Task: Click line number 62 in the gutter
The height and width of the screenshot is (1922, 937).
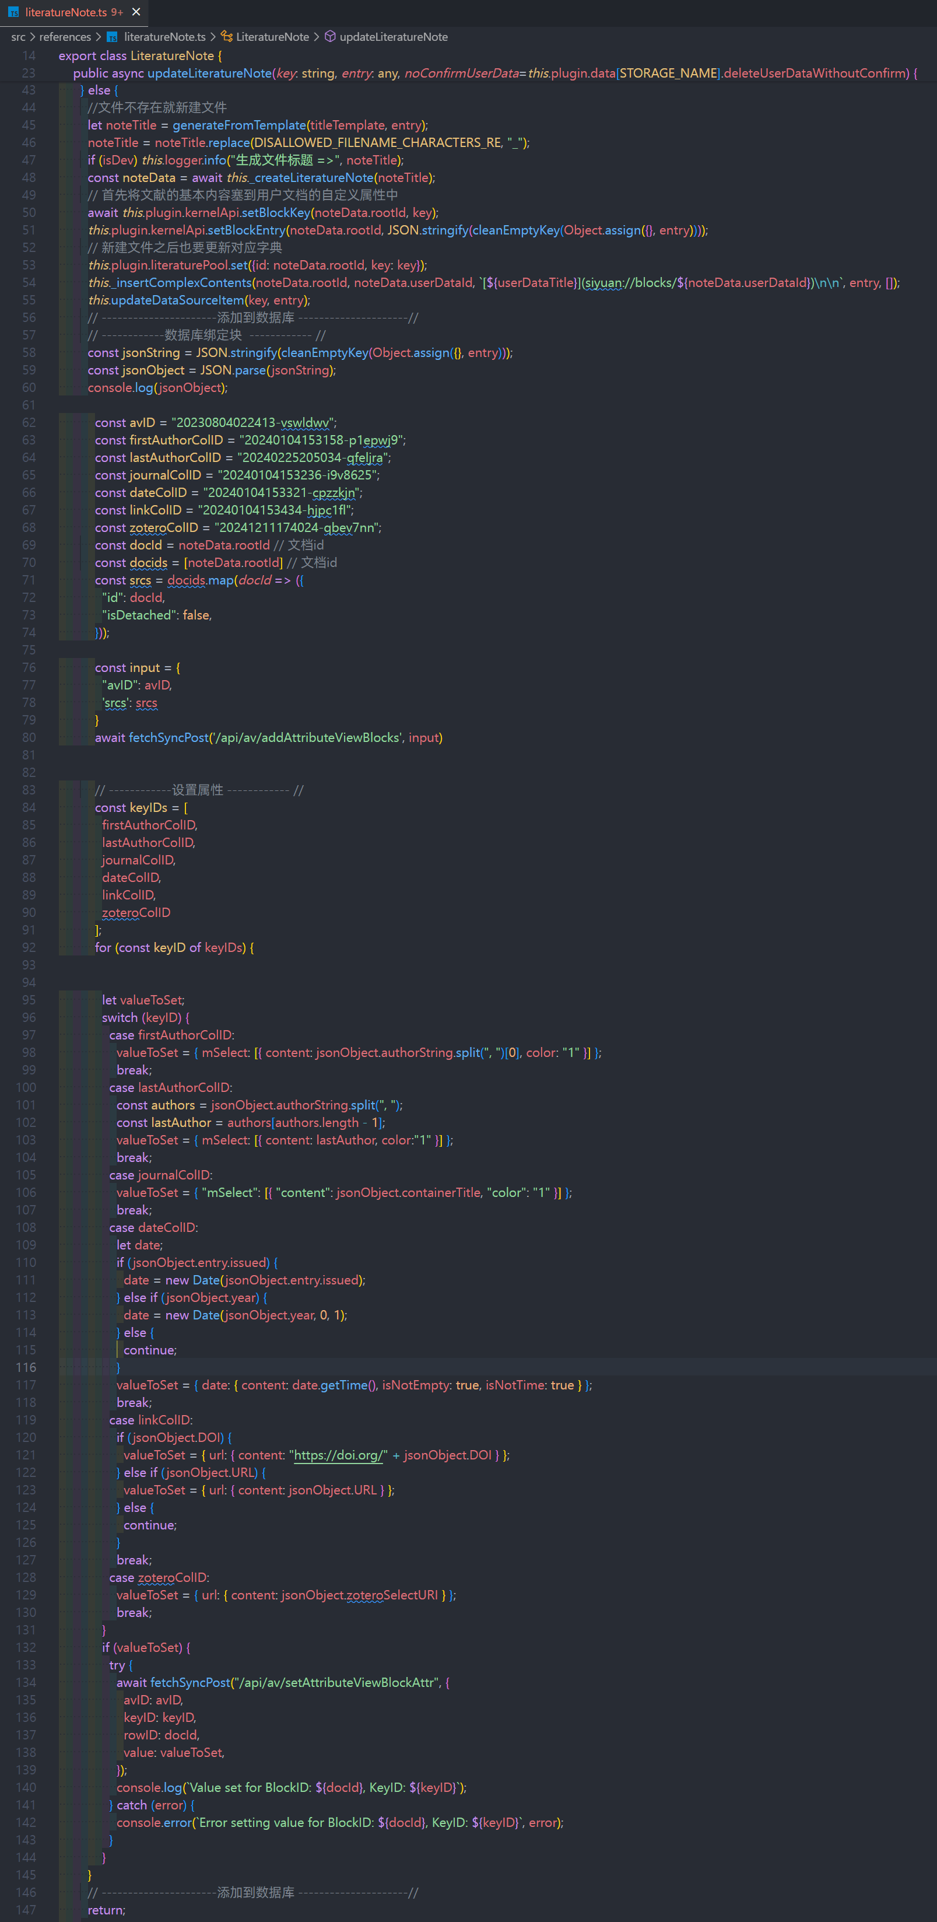Action: pos(29,423)
